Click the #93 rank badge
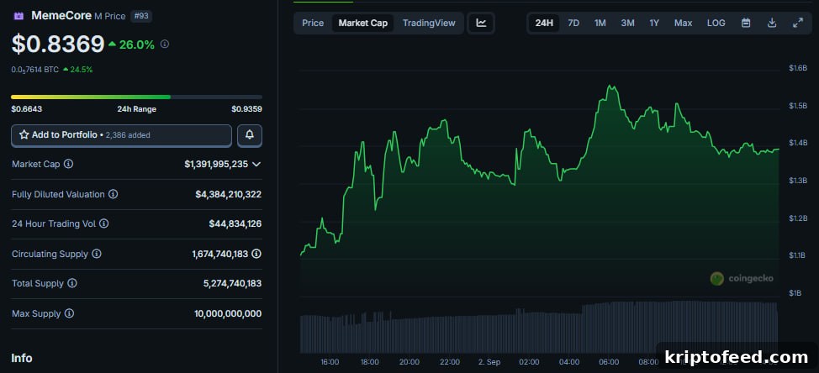This screenshot has height=373, width=819. point(141,16)
